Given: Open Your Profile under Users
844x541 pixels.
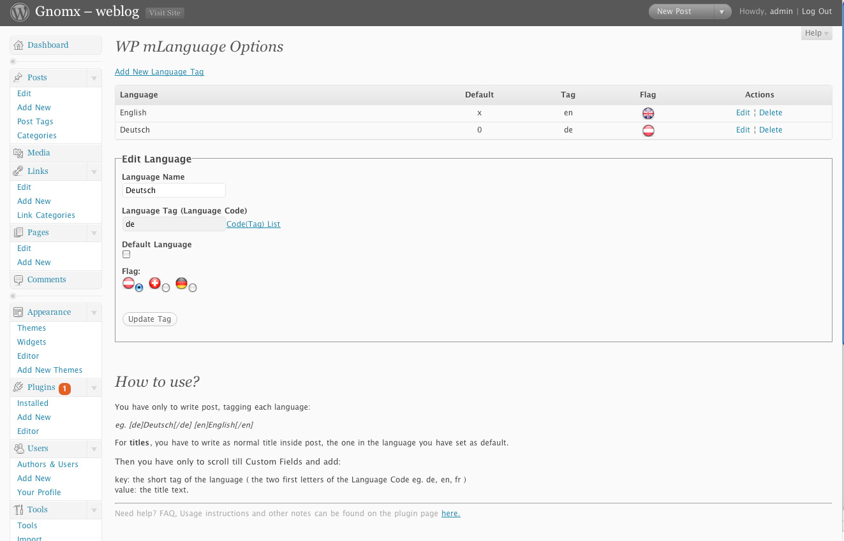Looking at the screenshot, I should coord(39,493).
